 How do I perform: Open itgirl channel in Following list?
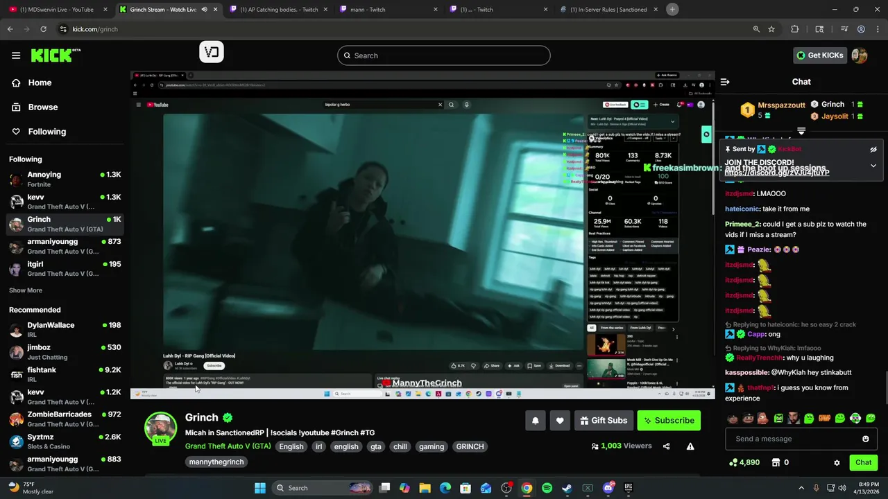tap(65, 268)
